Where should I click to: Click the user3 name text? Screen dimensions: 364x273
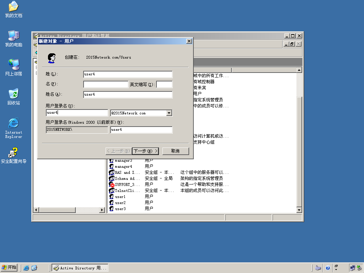click(x=120, y=209)
